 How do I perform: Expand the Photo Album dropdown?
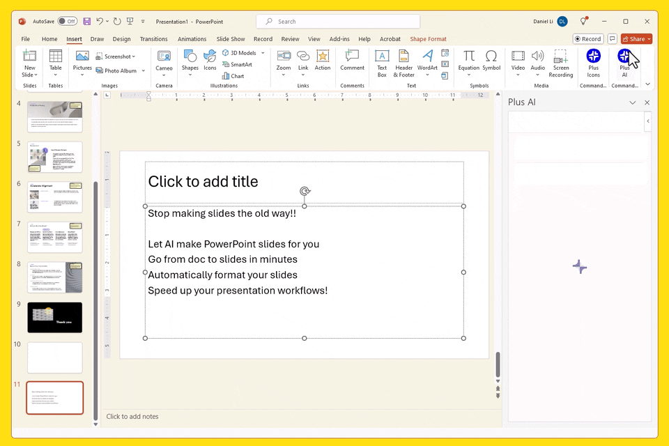(x=141, y=70)
